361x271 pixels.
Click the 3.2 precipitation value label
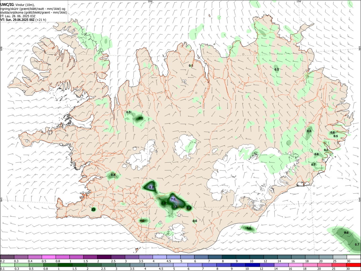175,207
